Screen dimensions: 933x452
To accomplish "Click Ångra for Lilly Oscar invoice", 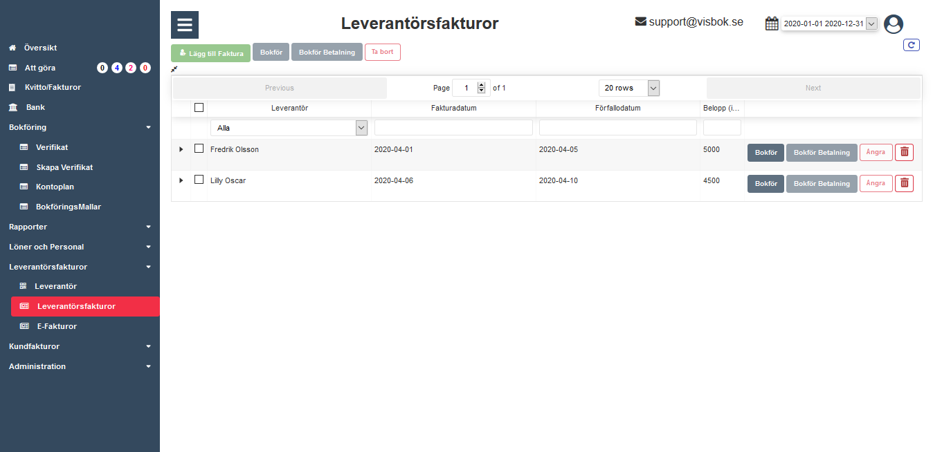I will click(876, 183).
